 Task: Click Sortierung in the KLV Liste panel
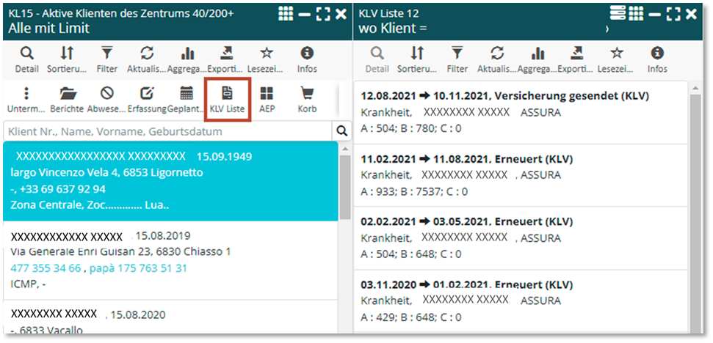click(417, 59)
